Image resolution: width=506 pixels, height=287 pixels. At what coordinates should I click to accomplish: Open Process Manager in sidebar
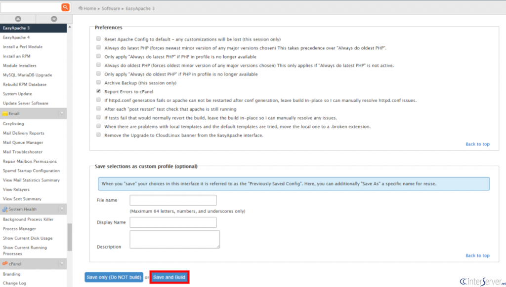click(x=19, y=229)
